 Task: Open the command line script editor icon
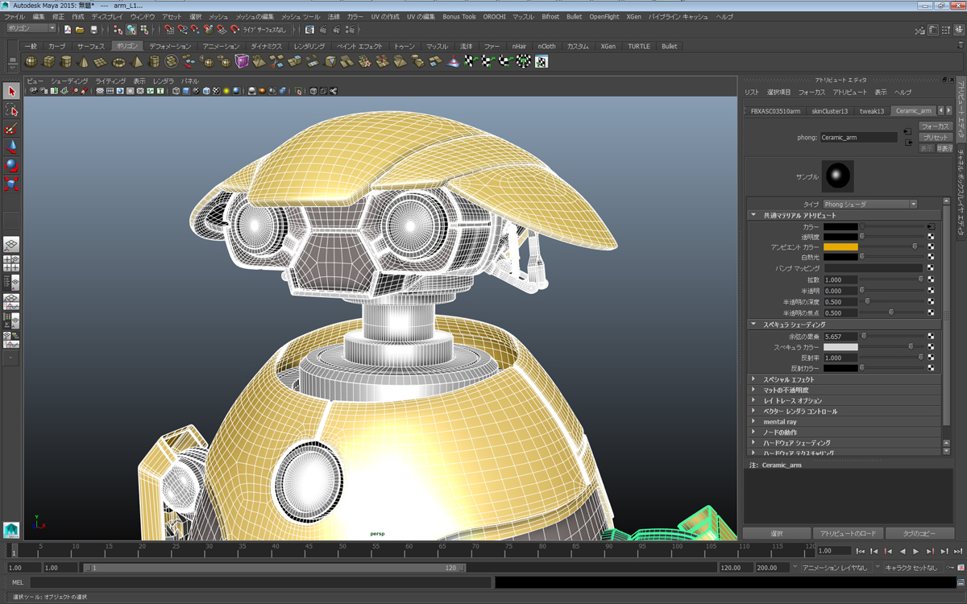click(x=961, y=582)
